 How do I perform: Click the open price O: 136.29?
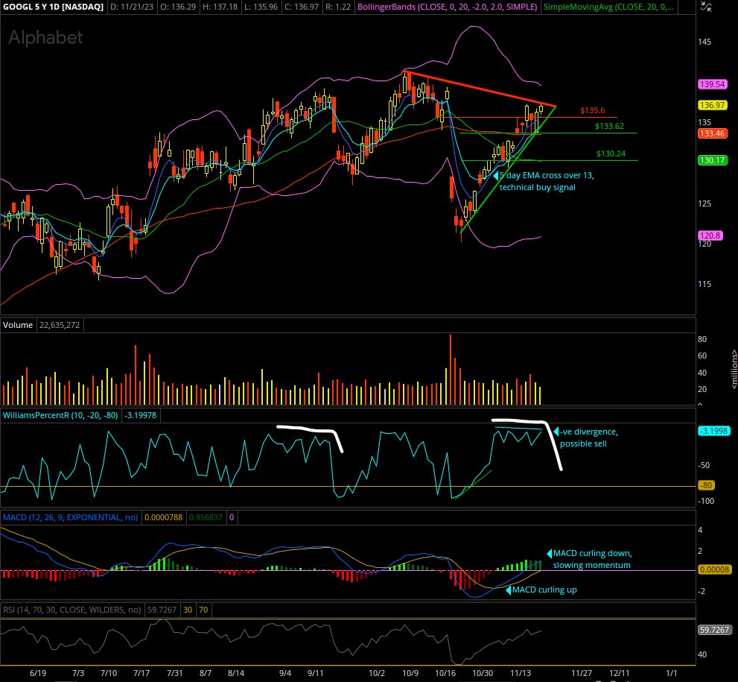pyautogui.click(x=178, y=7)
